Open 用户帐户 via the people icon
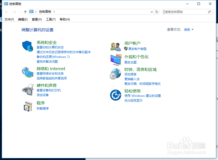 tap(115, 46)
